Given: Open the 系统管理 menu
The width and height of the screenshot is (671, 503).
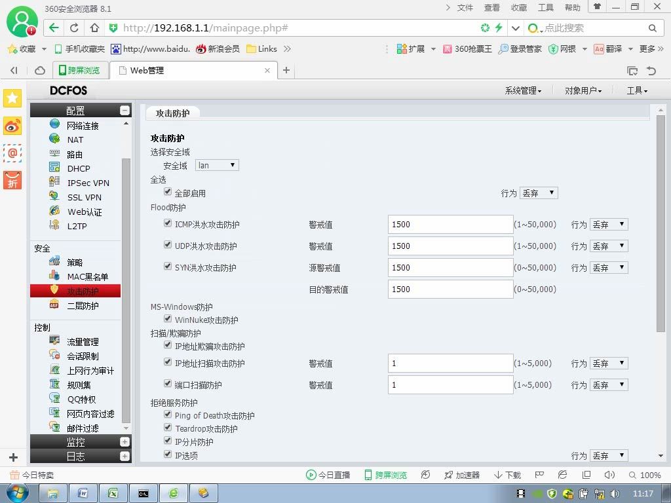Looking at the screenshot, I should 523,90.
